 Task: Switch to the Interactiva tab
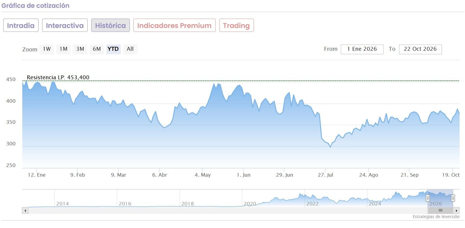click(x=65, y=25)
